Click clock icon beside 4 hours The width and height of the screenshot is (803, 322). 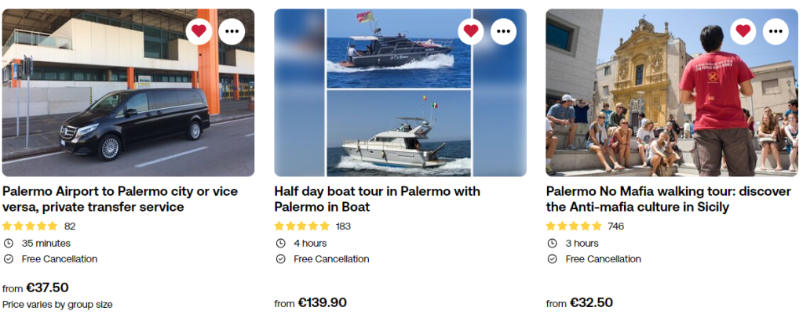pyautogui.click(x=280, y=243)
